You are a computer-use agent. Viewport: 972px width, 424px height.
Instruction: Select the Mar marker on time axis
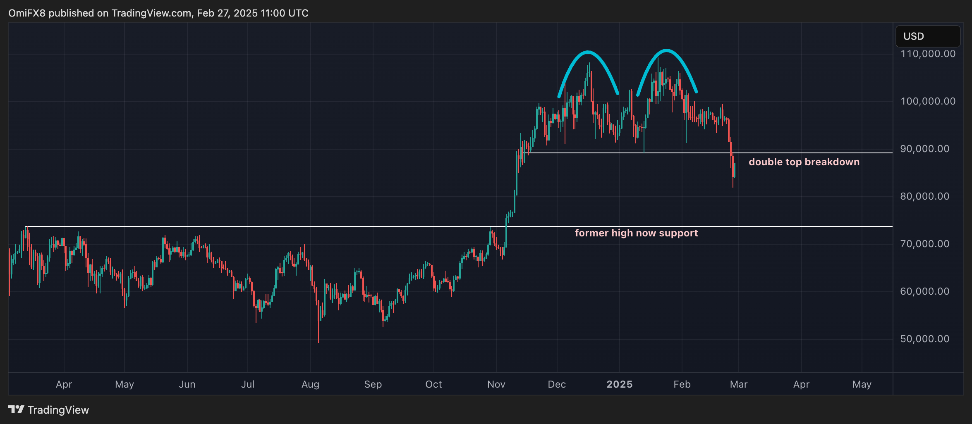pyautogui.click(x=738, y=384)
